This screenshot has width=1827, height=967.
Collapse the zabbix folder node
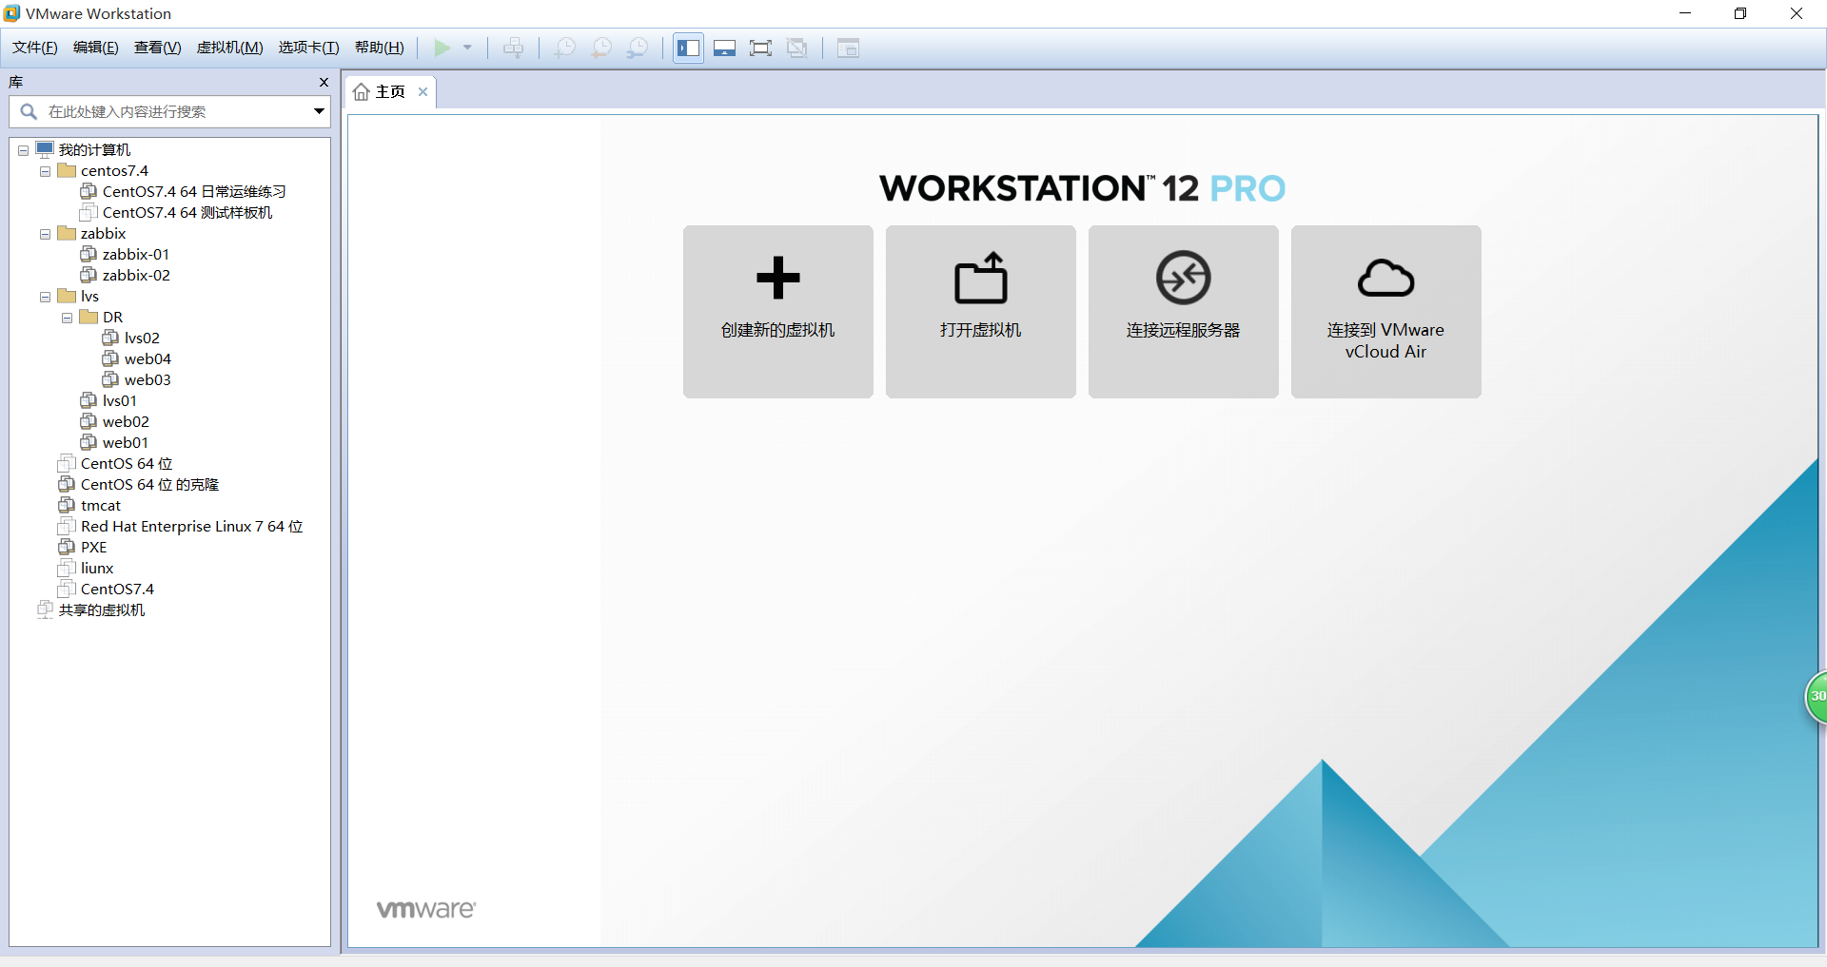[45, 234]
